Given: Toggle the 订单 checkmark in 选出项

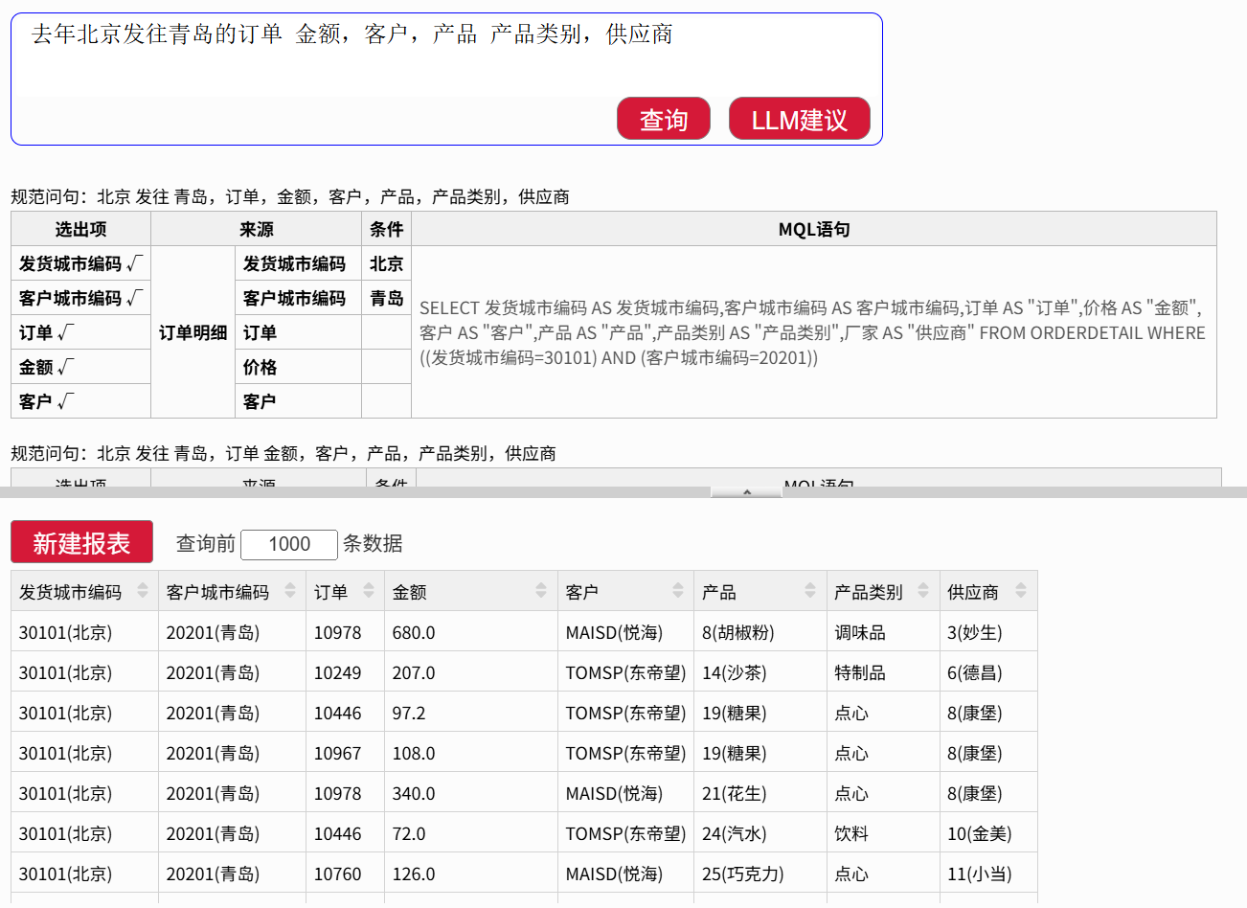Looking at the screenshot, I should [x=65, y=332].
